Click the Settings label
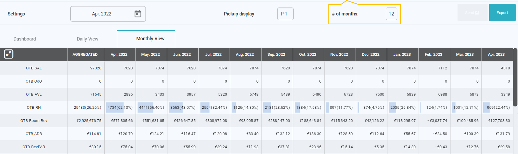Screen dimensions: 518x154 point(16,14)
